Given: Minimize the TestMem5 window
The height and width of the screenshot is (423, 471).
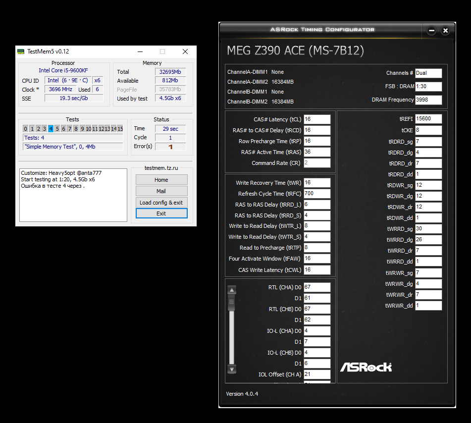Looking at the screenshot, I should click(x=140, y=52).
